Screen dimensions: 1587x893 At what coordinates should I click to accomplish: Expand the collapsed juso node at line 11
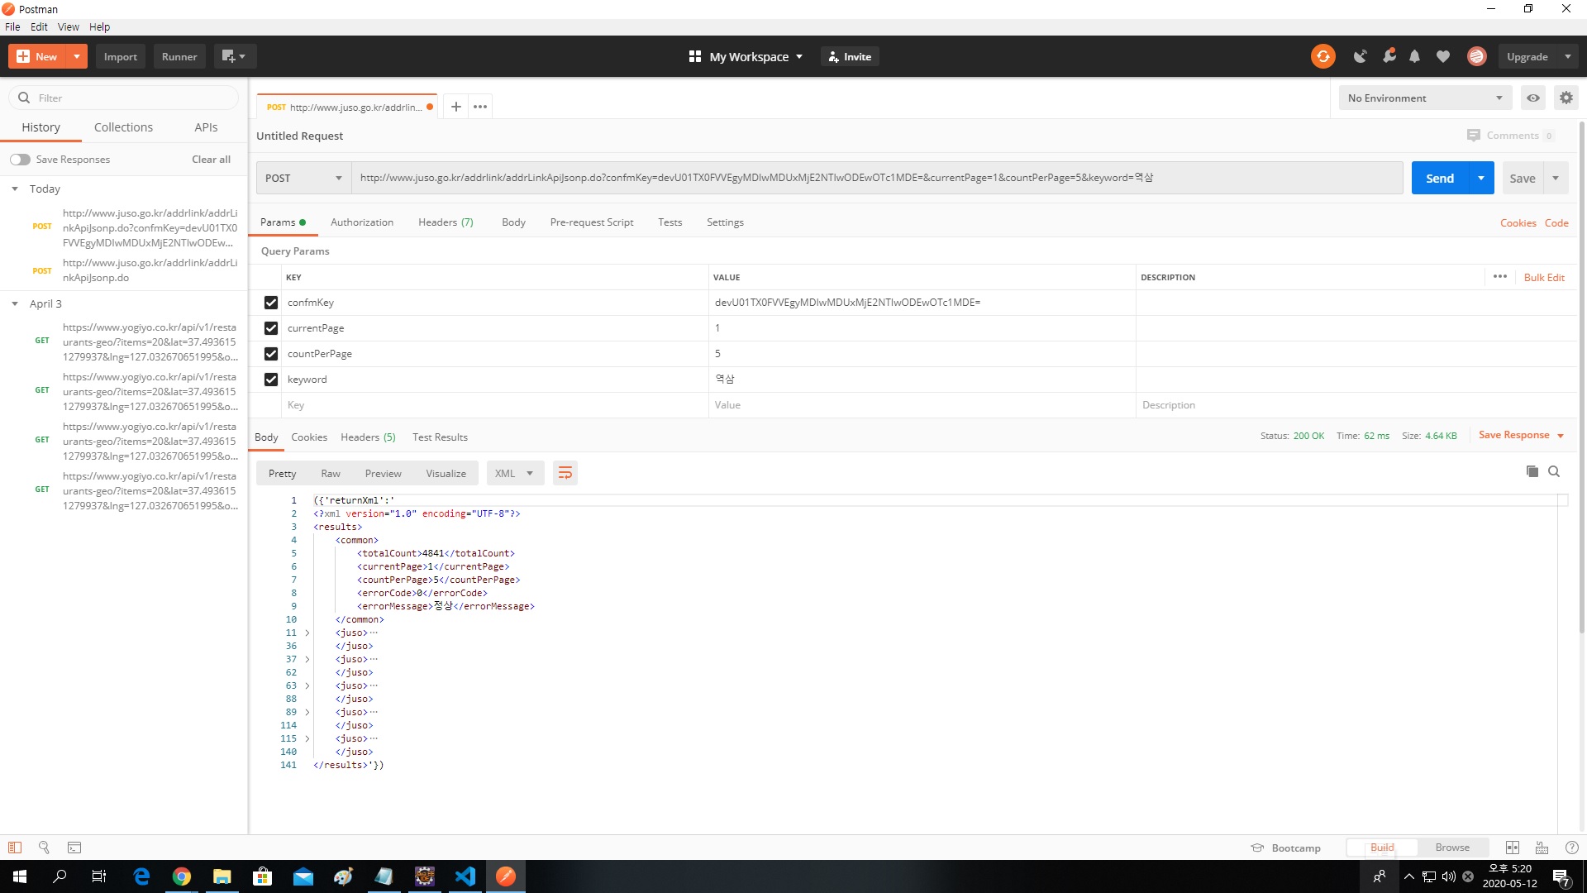pos(307,633)
